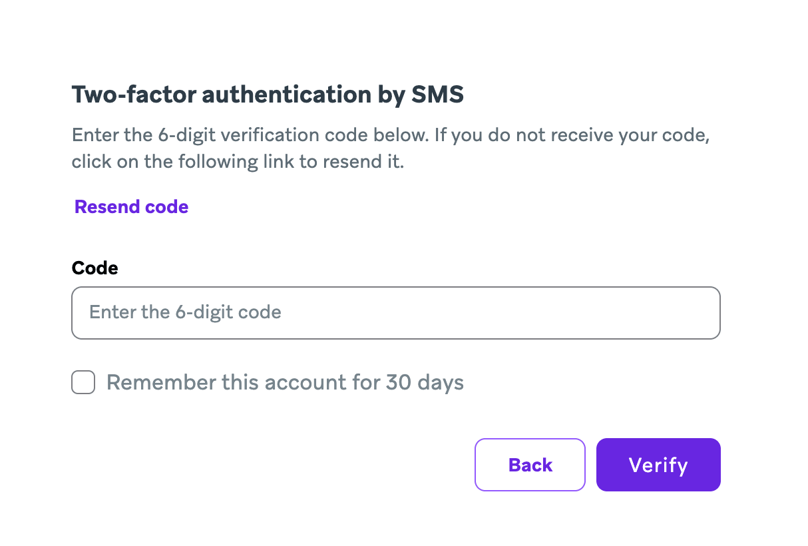This screenshot has width=808, height=546.
Task: Toggle the square checkbox beside Remember text
Action: coord(83,383)
